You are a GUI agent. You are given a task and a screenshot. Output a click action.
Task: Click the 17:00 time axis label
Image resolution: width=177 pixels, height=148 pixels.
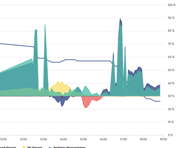[x=123, y=139]
